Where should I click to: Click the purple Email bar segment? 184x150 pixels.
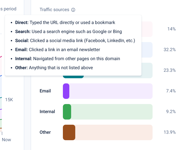point(66,91)
